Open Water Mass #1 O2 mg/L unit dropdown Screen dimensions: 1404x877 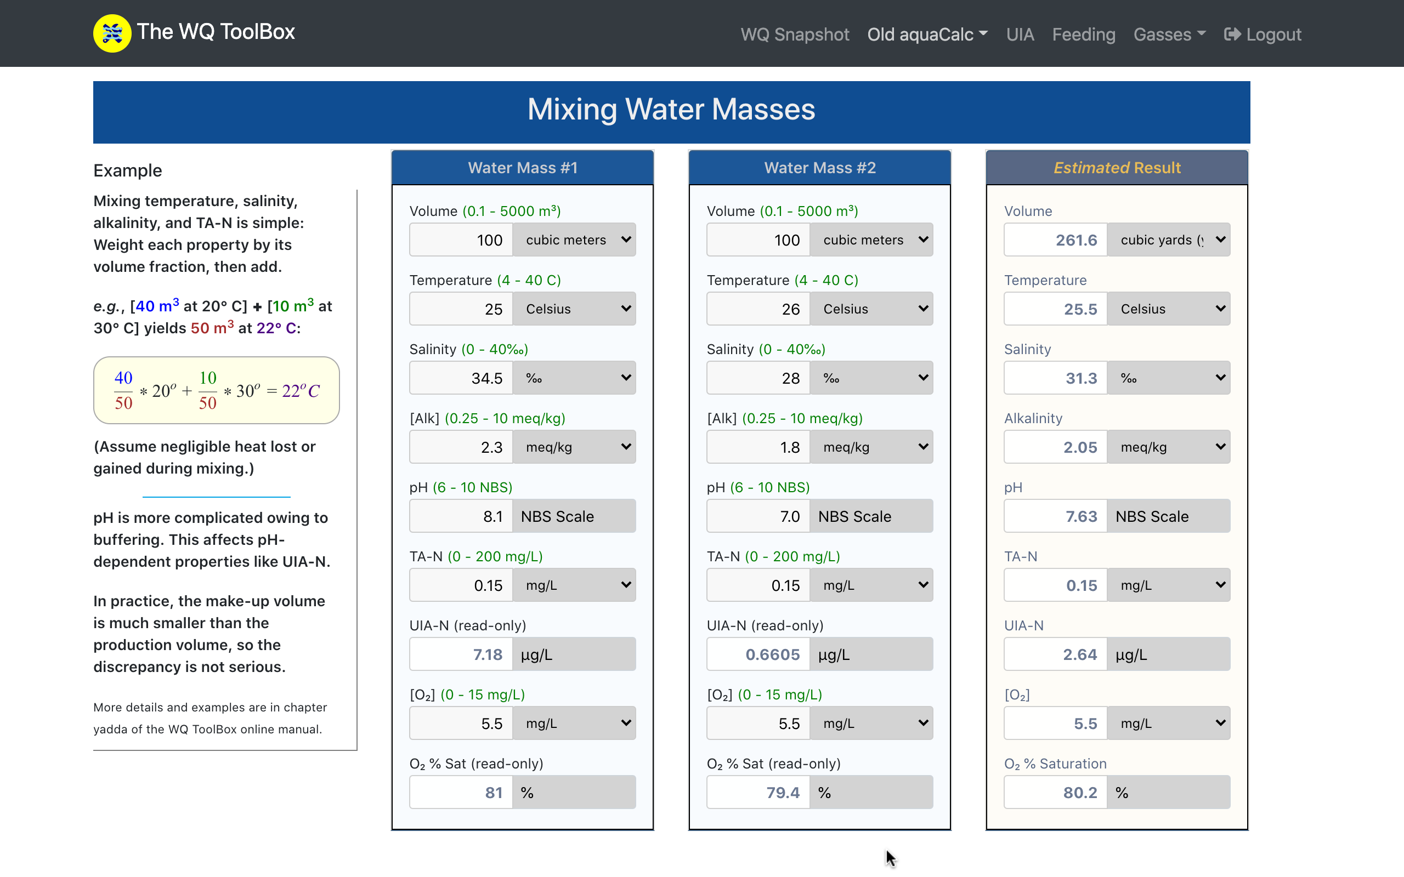(574, 723)
